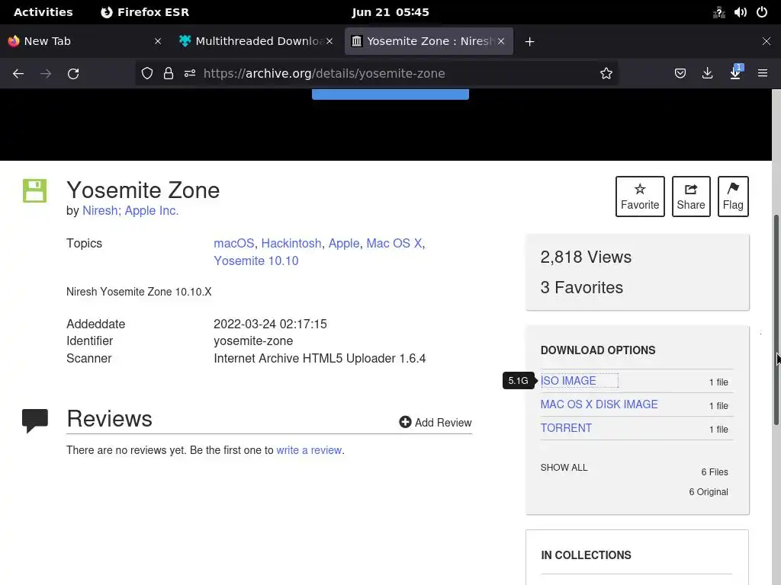This screenshot has height=585, width=781.
Task: Flag this item
Action: pyautogui.click(x=732, y=196)
